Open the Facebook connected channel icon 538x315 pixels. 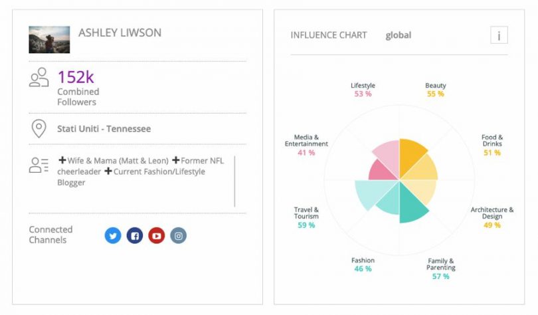pos(135,235)
